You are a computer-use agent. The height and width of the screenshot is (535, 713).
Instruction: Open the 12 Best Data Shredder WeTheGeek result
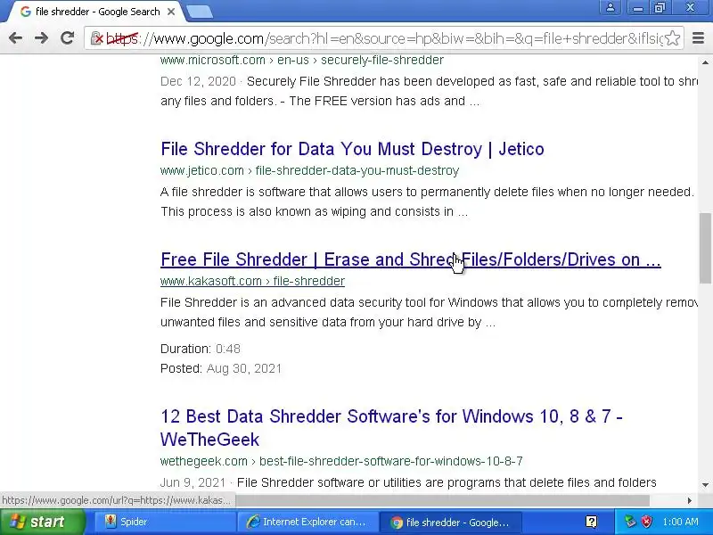coord(391,428)
